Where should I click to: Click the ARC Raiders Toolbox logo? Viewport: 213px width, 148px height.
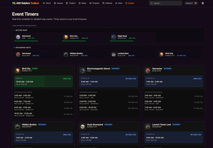click(26, 3)
